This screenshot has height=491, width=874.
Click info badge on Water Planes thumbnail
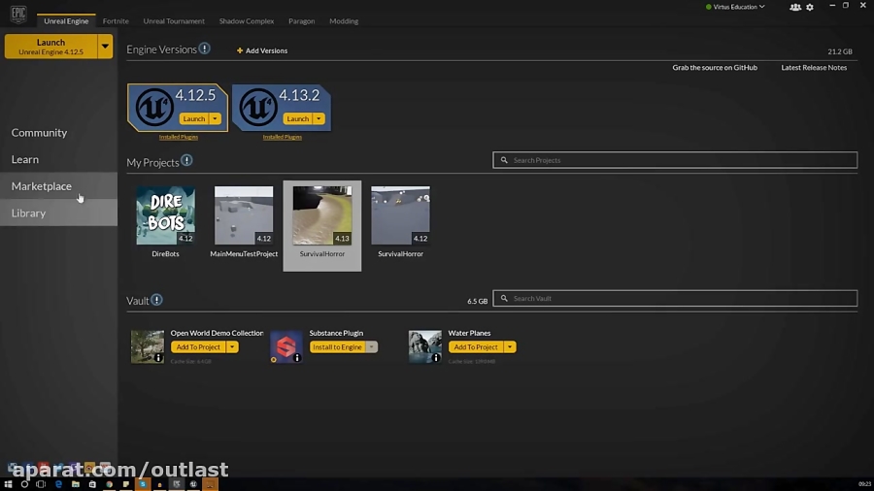pyautogui.click(x=436, y=358)
